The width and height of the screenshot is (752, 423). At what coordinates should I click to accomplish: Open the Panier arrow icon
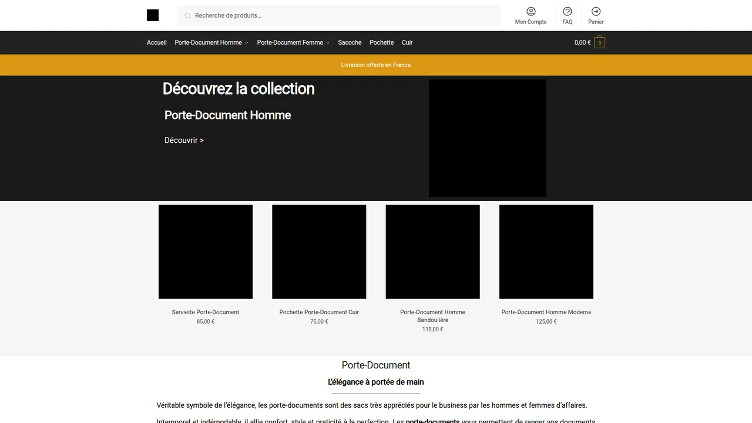pos(596,11)
